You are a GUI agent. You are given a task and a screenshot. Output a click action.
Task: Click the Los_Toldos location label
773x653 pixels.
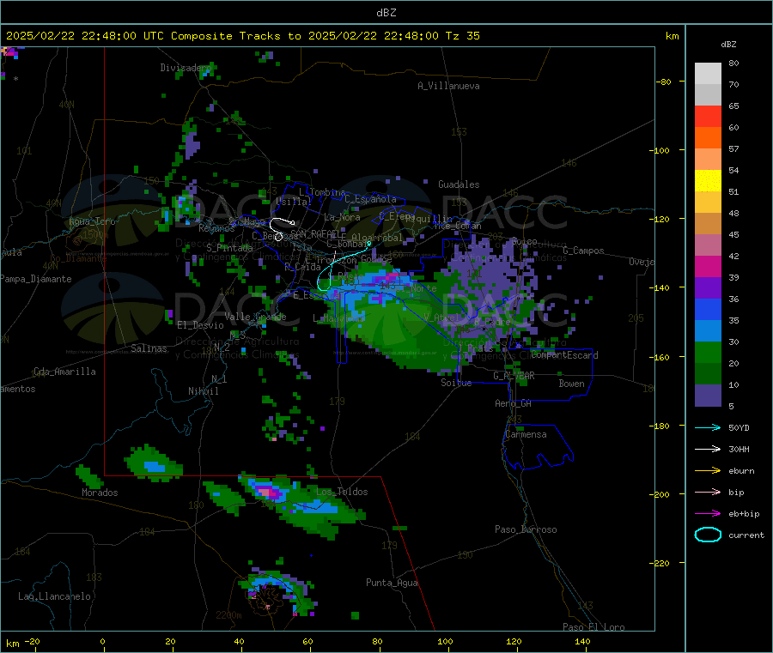[x=342, y=492]
